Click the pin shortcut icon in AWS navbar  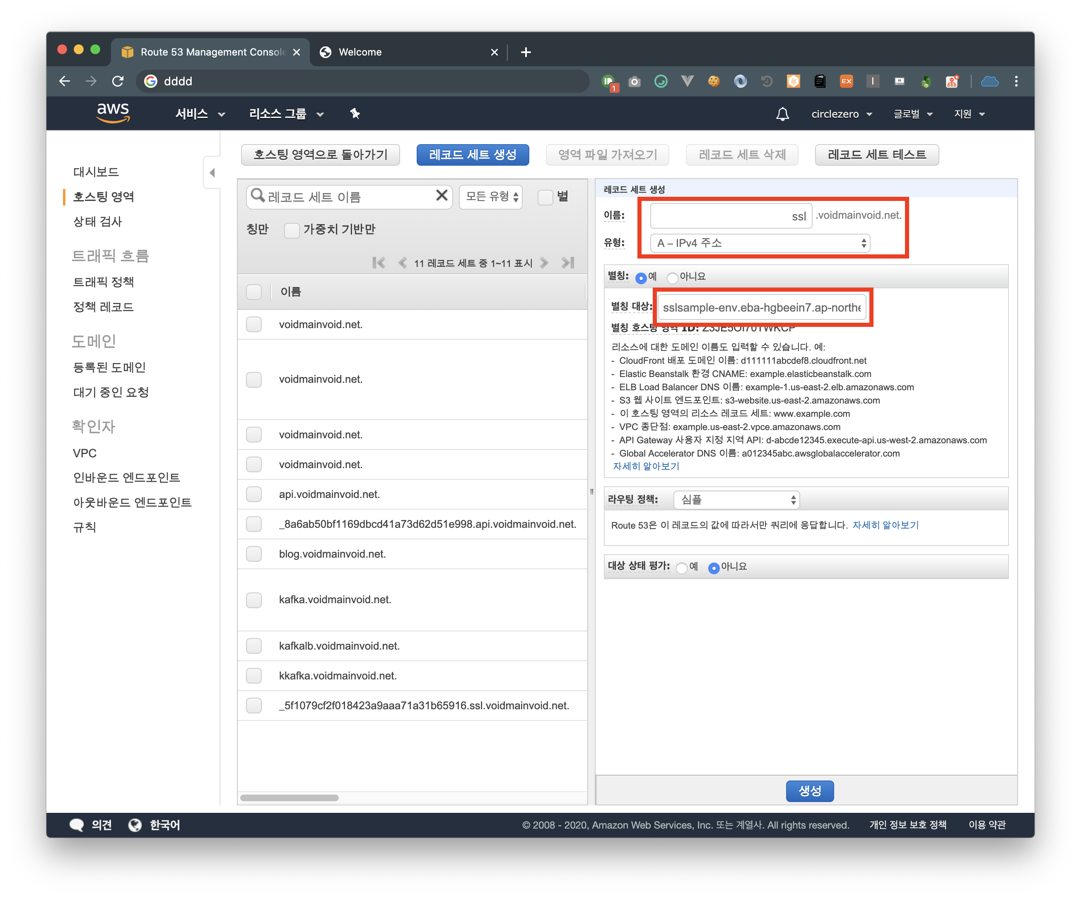pos(355,113)
